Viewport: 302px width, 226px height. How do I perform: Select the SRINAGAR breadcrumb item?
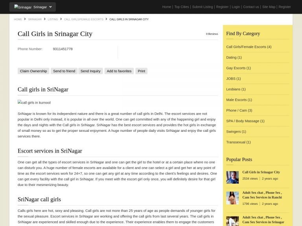pyautogui.click(x=35, y=19)
